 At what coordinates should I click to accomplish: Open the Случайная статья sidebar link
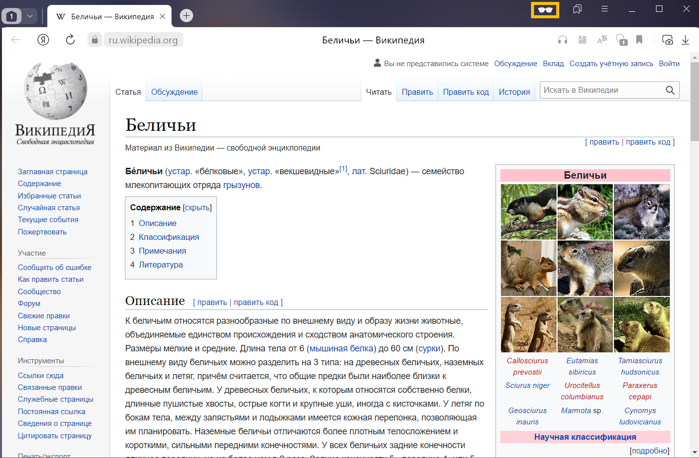pyautogui.click(x=48, y=208)
